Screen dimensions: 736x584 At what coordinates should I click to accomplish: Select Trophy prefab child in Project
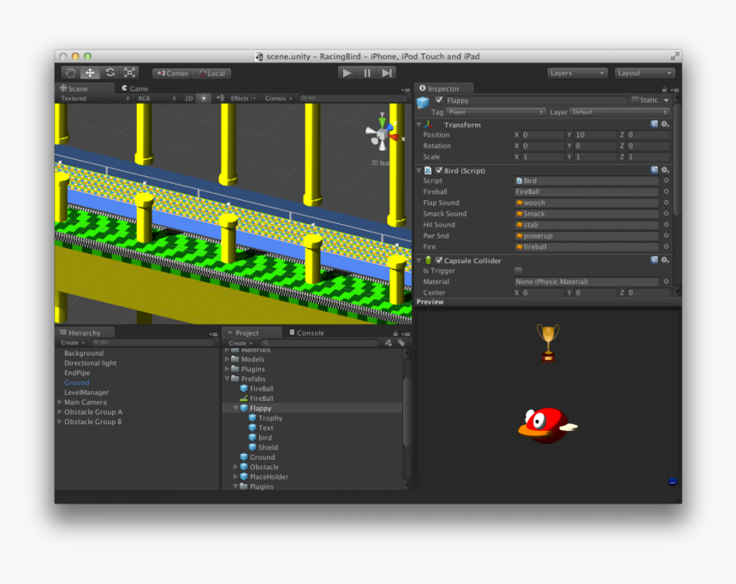[270, 418]
